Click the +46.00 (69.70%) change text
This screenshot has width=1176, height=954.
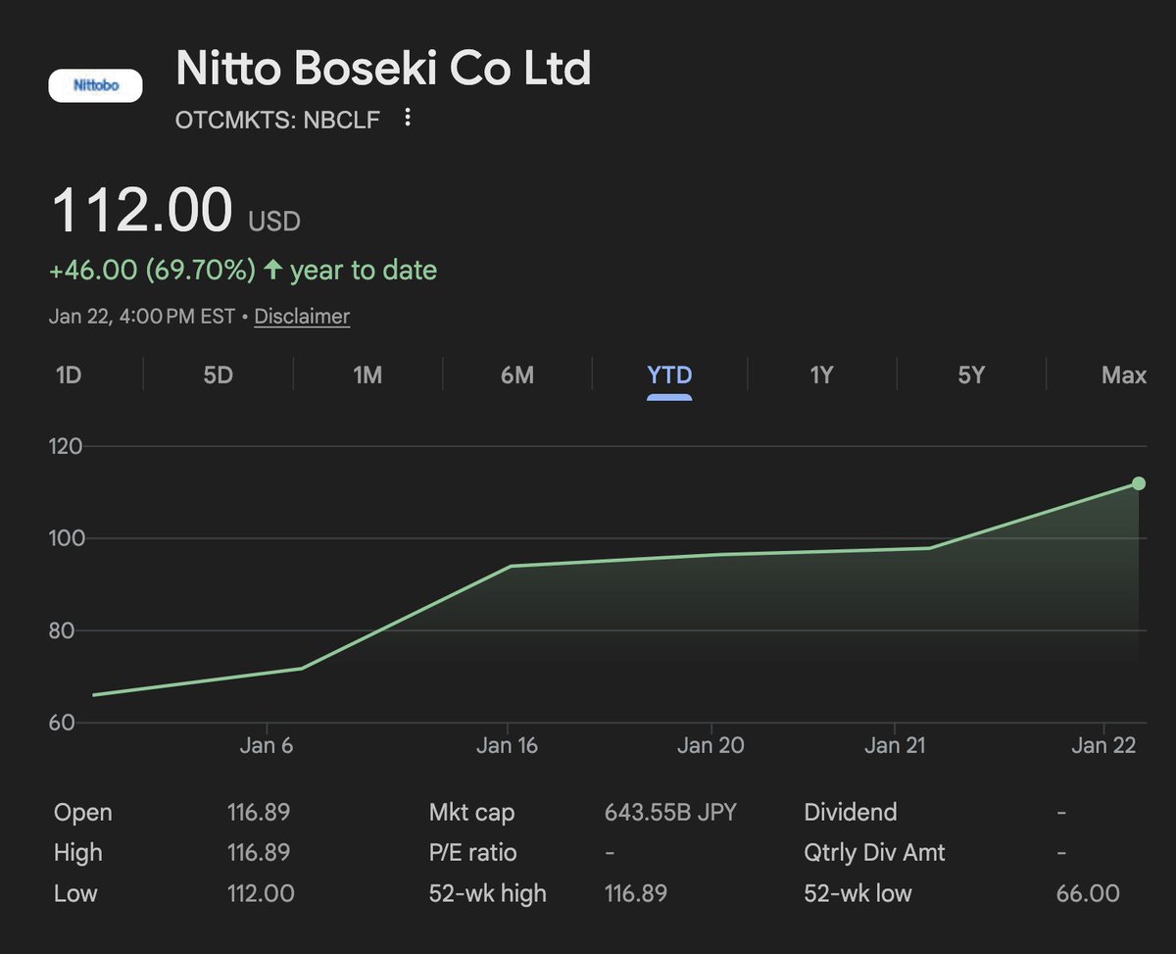[x=153, y=271]
